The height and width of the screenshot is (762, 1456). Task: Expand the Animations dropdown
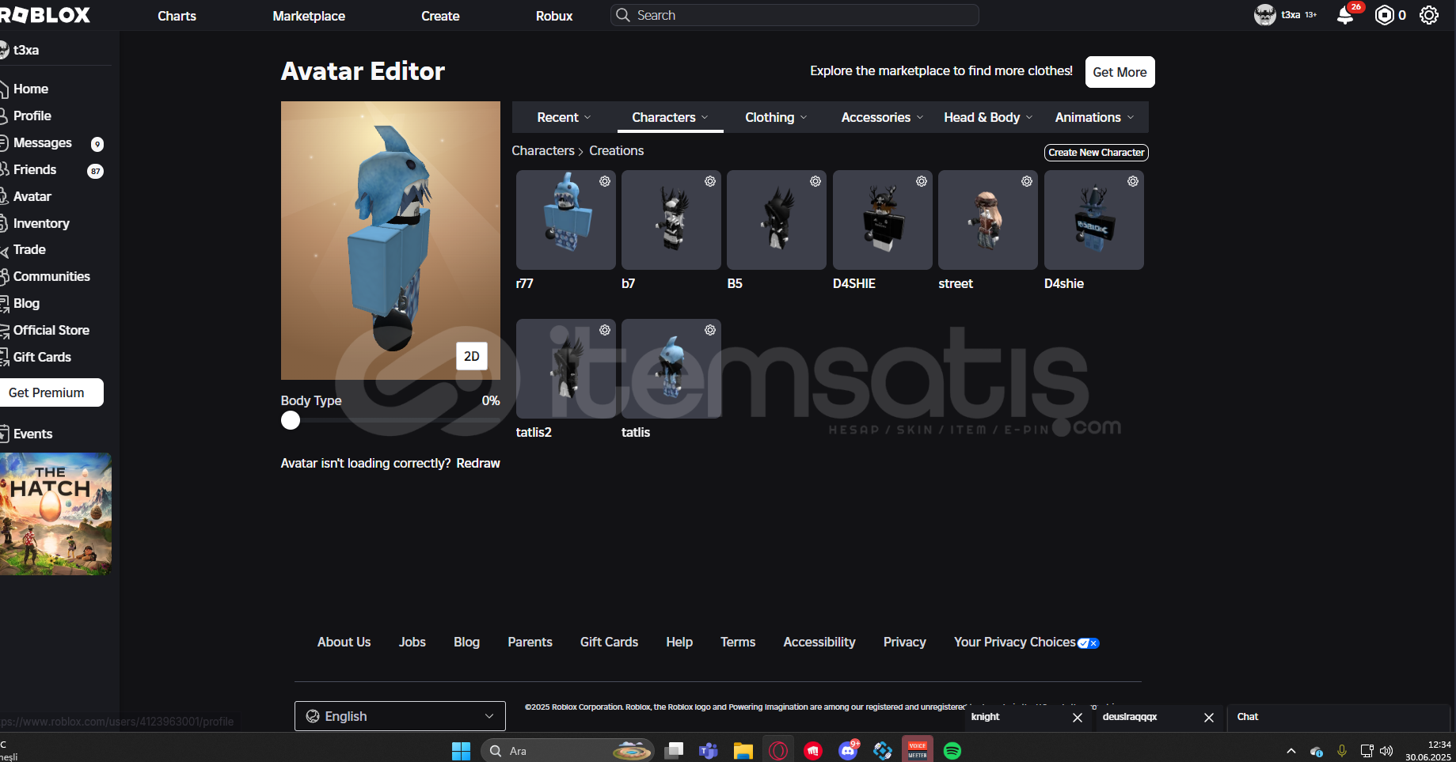click(x=1094, y=117)
